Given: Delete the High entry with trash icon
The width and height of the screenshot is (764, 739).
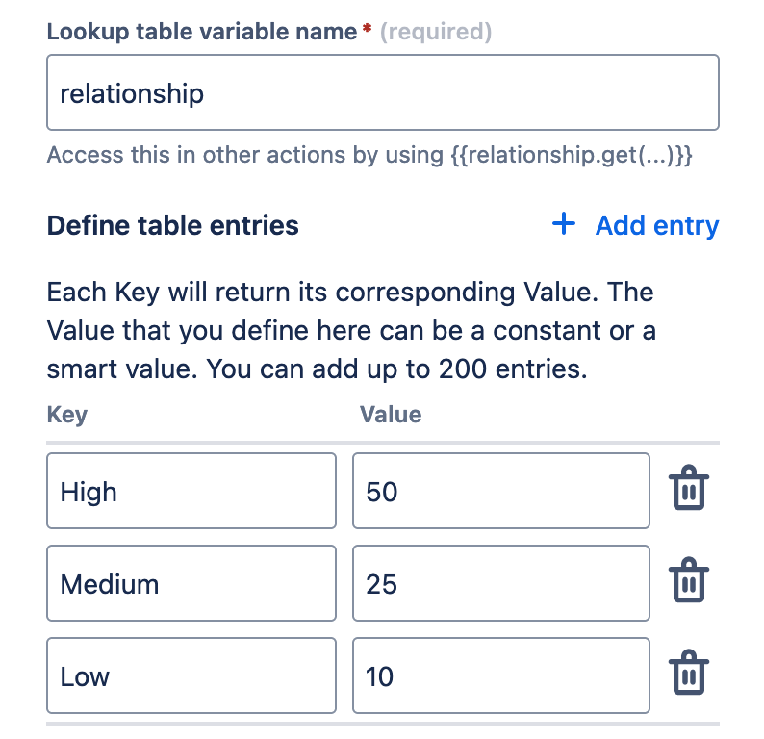Looking at the screenshot, I should pyautogui.click(x=688, y=491).
